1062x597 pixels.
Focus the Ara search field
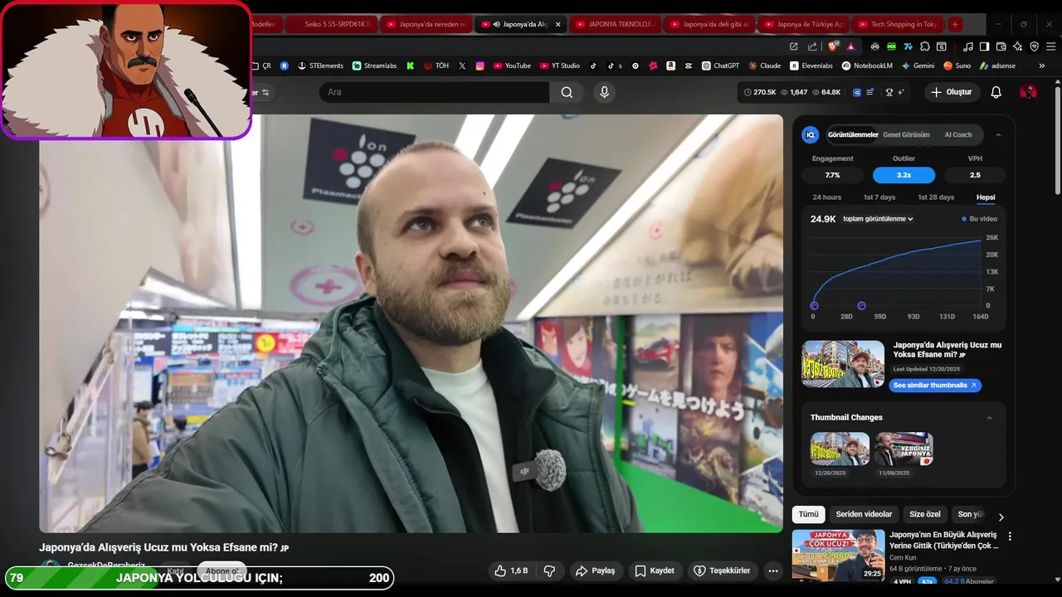(x=434, y=92)
